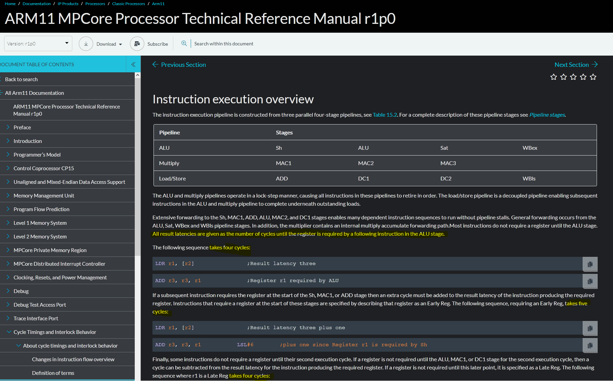The height and width of the screenshot is (381, 613).
Task: Rate the page four stars
Action: click(x=583, y=77)
